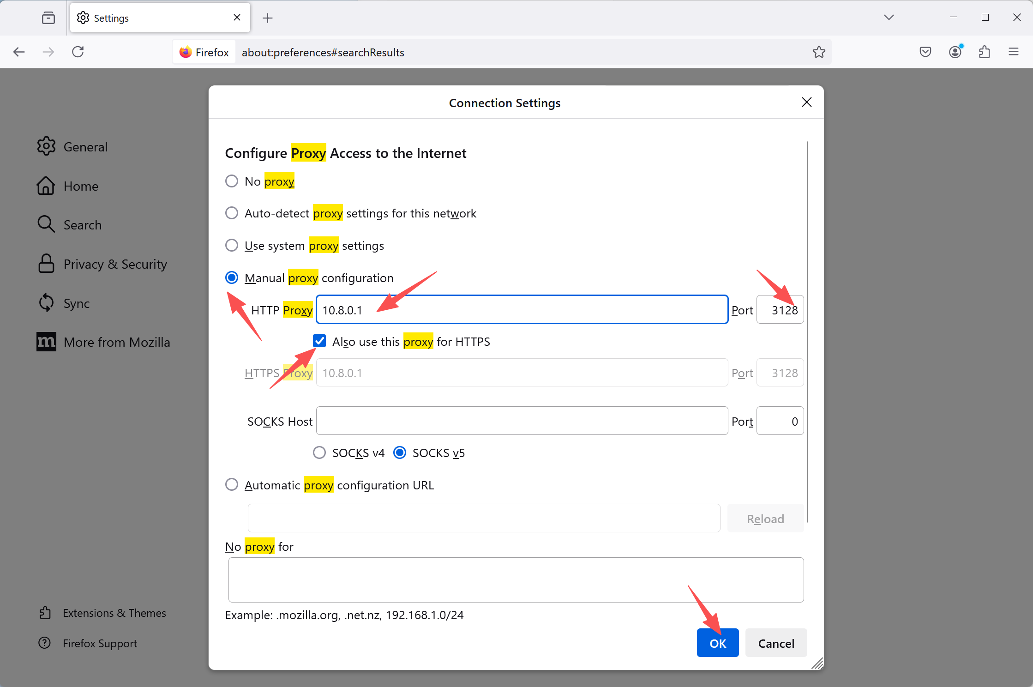Open the hamburger application menu
Viewport: 1033px width, 687px height.
pyautogui.click(x=1014, y=52)
